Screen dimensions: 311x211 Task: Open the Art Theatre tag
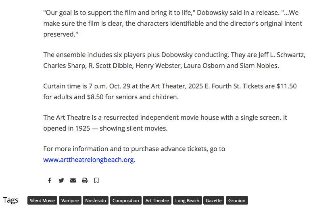[157, 201]
